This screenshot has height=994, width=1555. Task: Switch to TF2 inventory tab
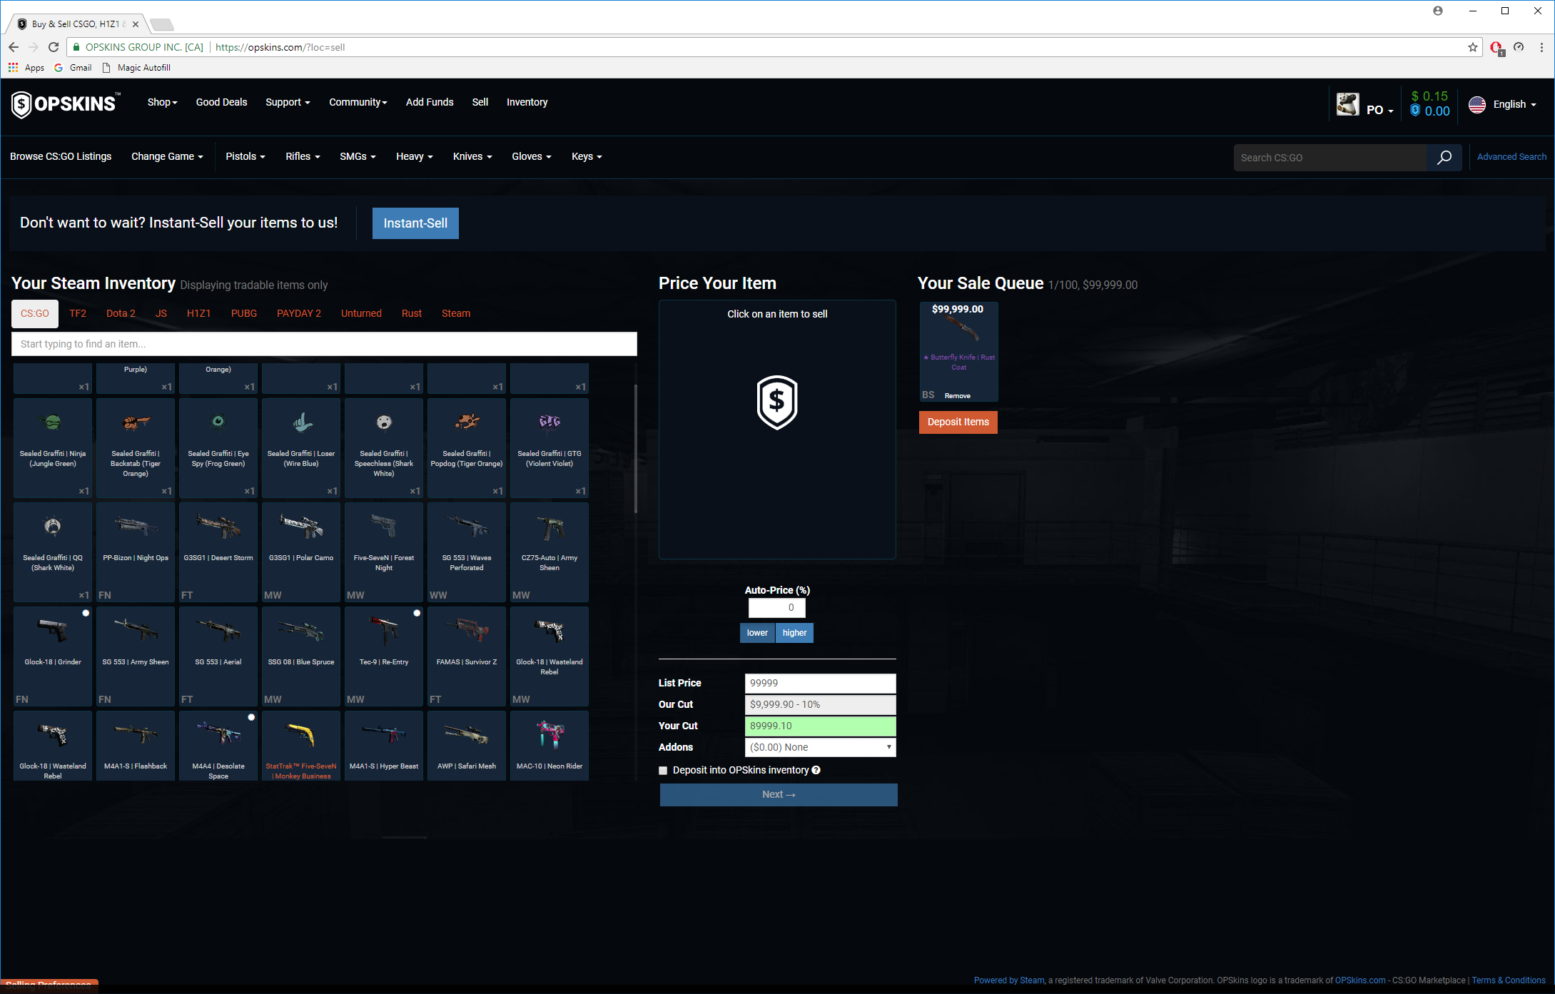tap(78, 313)
